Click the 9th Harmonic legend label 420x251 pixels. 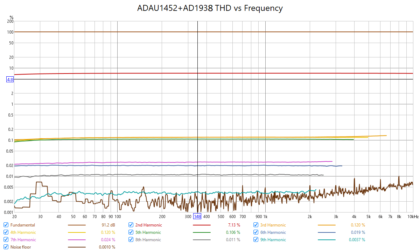(273, 240)
